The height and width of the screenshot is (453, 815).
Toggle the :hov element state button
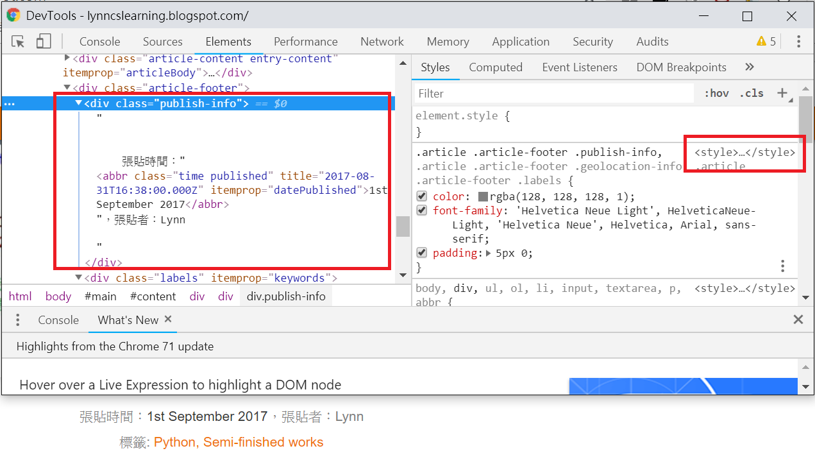[716, 93]
